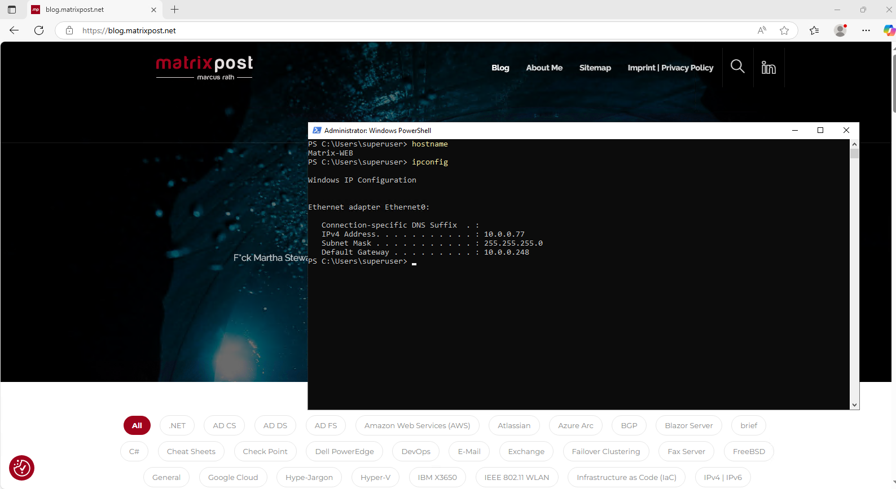This screenshot has width=896, height=489.
Task: Filter posts by E-Mail
Action: [469, 451]
